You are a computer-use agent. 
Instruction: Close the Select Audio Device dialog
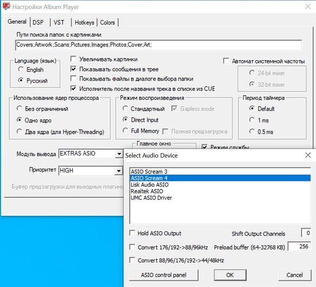point(308,155)
